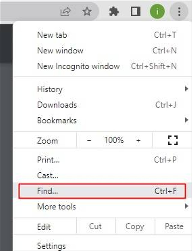Select Downloads from the menu
The height and width of the screenshot is (251, 192).
[x=57, y=105]
